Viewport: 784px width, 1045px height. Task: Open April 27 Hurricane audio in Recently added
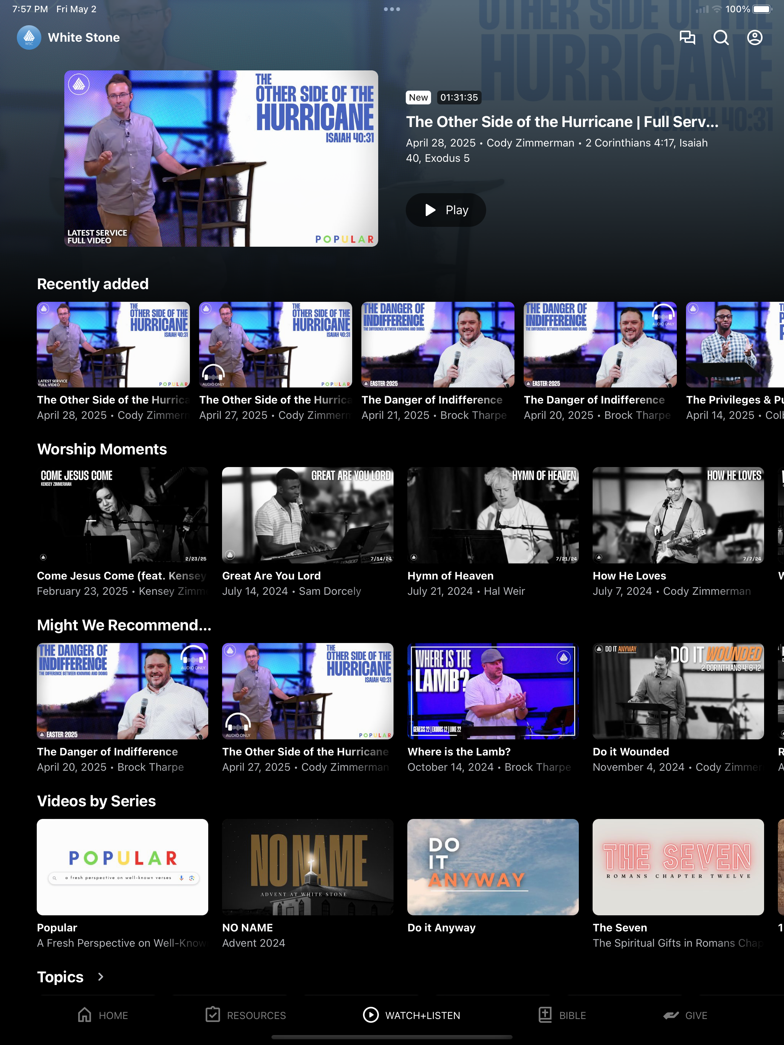pyautogui.click(x=276, y=344)
